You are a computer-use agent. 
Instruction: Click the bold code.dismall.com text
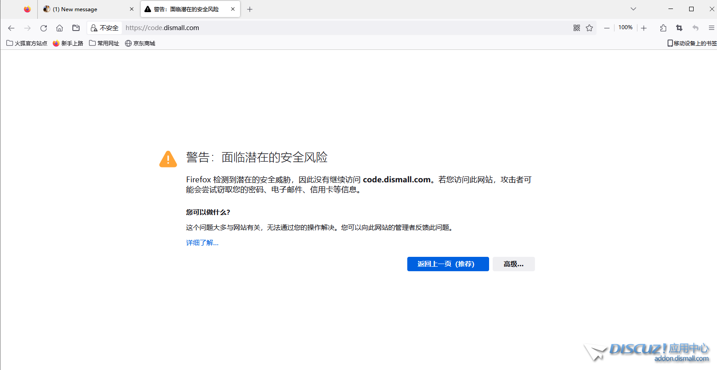(x=396, y=180)
